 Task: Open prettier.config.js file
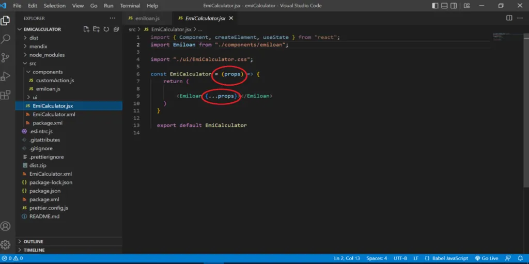[x=49, y=208]
